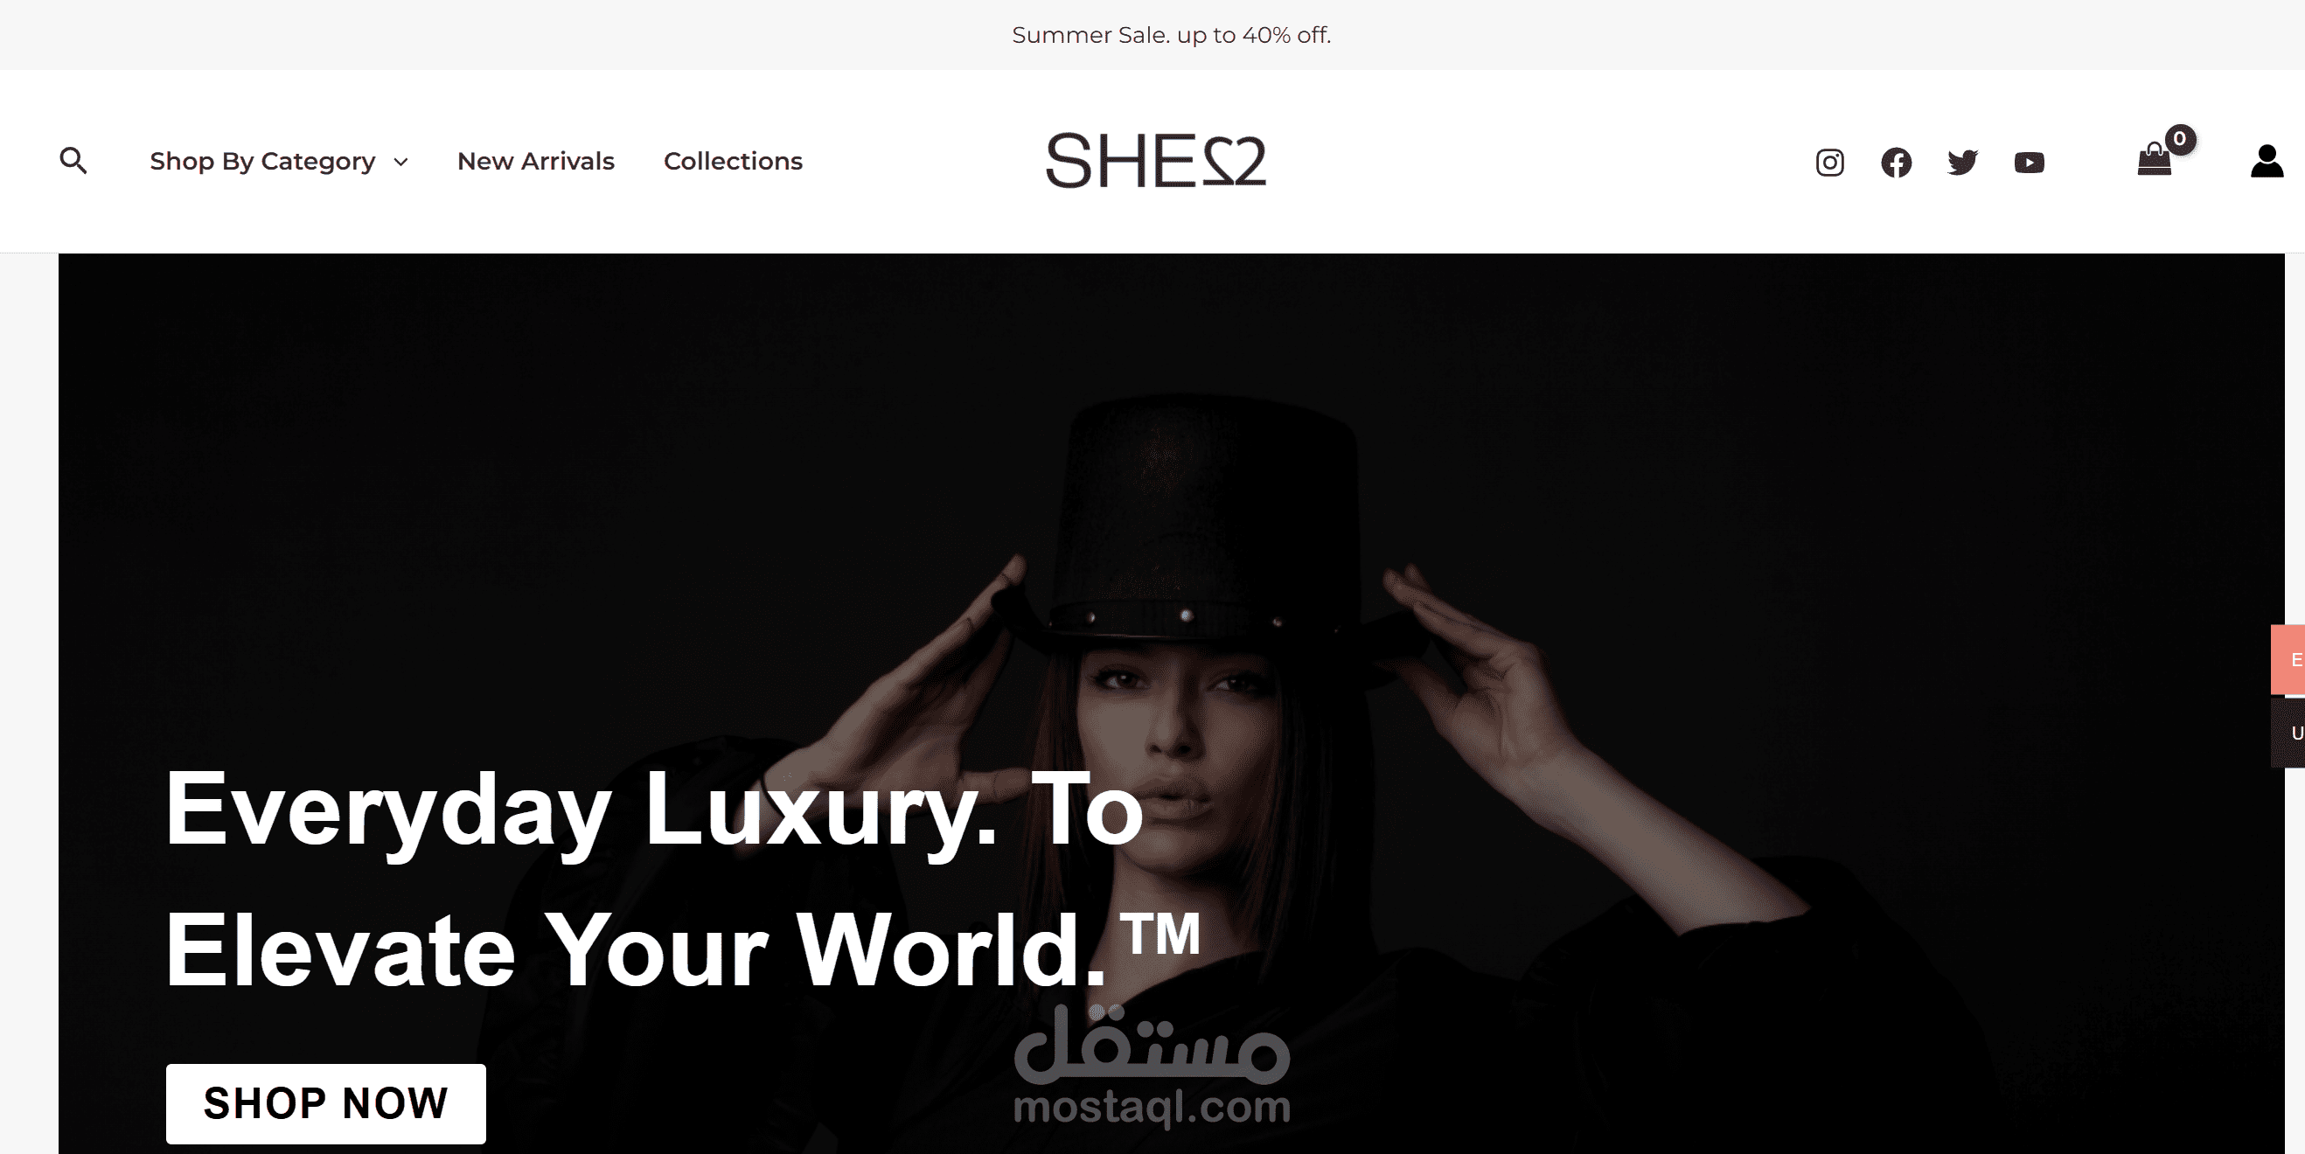Click the Twitter bird icon

click(x=1962, y=163)
